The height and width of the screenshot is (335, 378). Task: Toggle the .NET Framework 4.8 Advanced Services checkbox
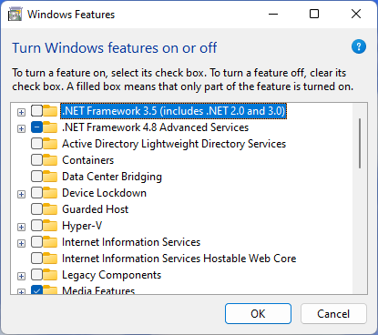coord(36,127)
